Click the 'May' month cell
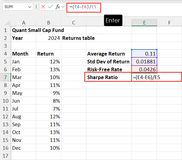The image size is (182, 160). pyautogui.click(x=24, y=93)
